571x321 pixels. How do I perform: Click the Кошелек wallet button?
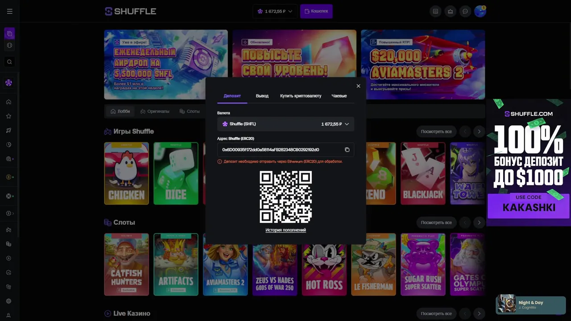[316, 11]
